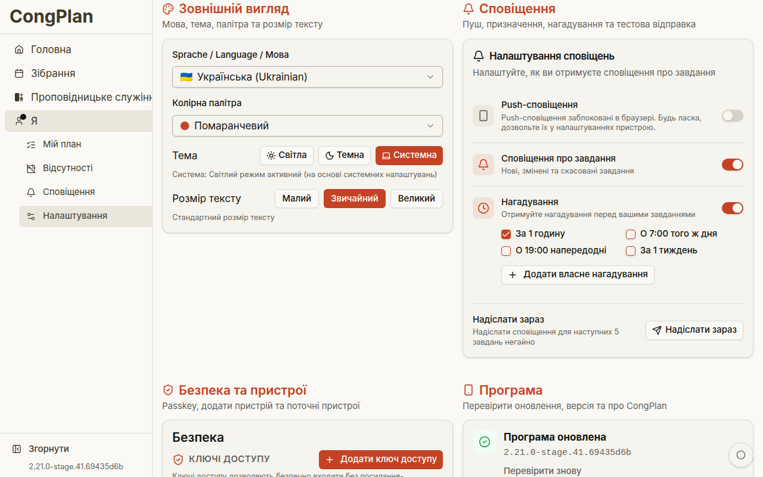Image resolution: width=763 pixels, height=477 pixels.
Task: Click the house icon beside Головна
Action: tap(19, 49)
